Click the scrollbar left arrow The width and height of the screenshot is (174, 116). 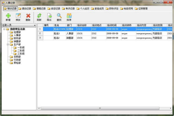pyautogui.click(x=39, y=108)
